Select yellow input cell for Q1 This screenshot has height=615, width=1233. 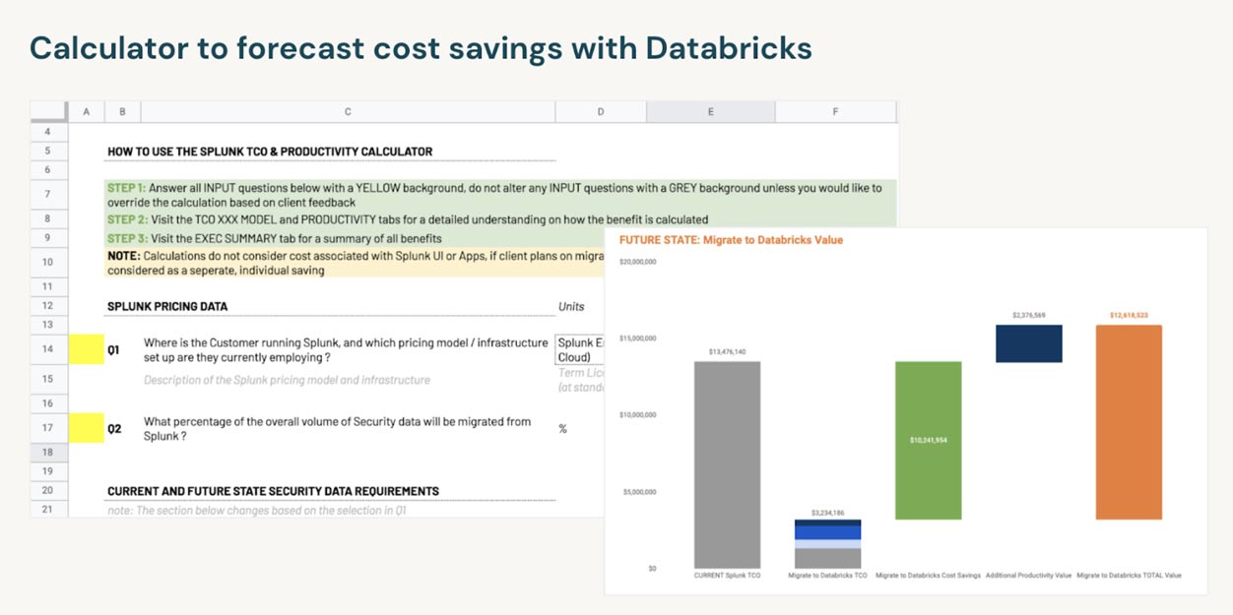(86, 349)
